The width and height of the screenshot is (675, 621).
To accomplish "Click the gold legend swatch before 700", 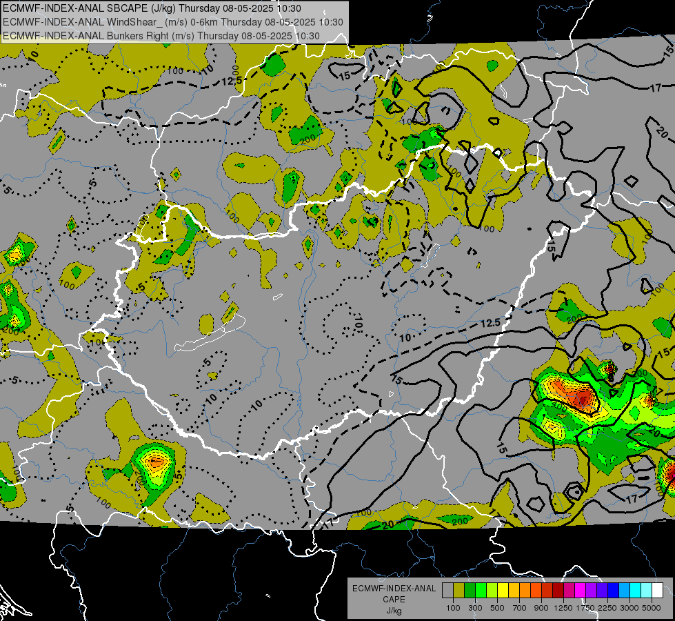I will click(x=514, y=591).
